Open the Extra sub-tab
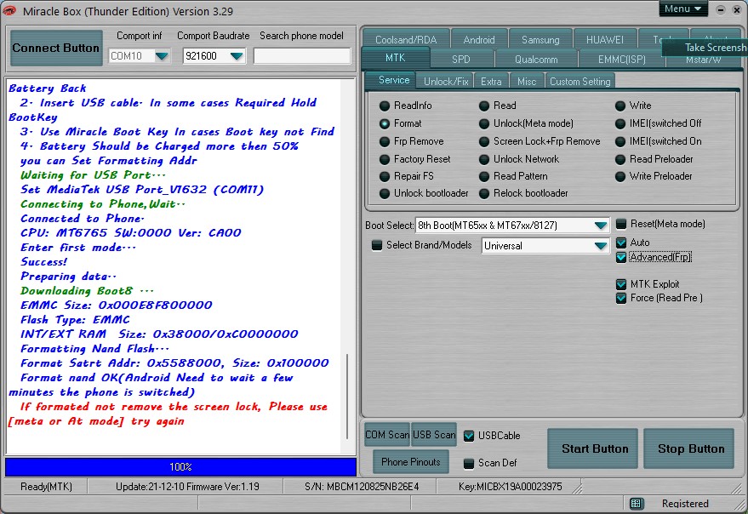Viewport: 748px width, 514px height. point(491,81)
